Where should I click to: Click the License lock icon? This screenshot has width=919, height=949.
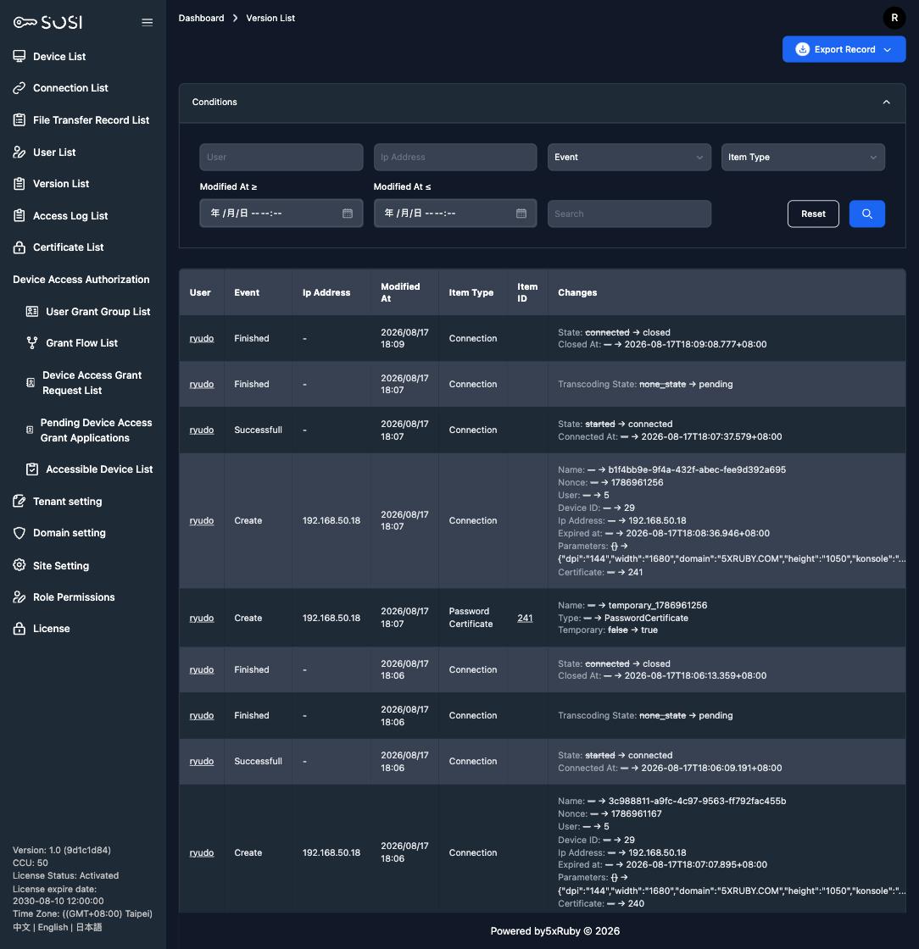pyautogui.click(x=19, y=628)
